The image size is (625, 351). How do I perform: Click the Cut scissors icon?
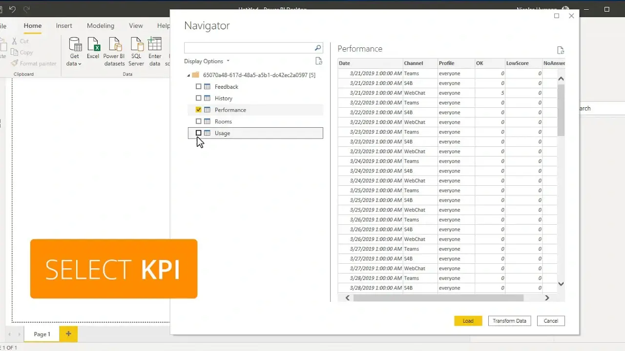(14, 41)
